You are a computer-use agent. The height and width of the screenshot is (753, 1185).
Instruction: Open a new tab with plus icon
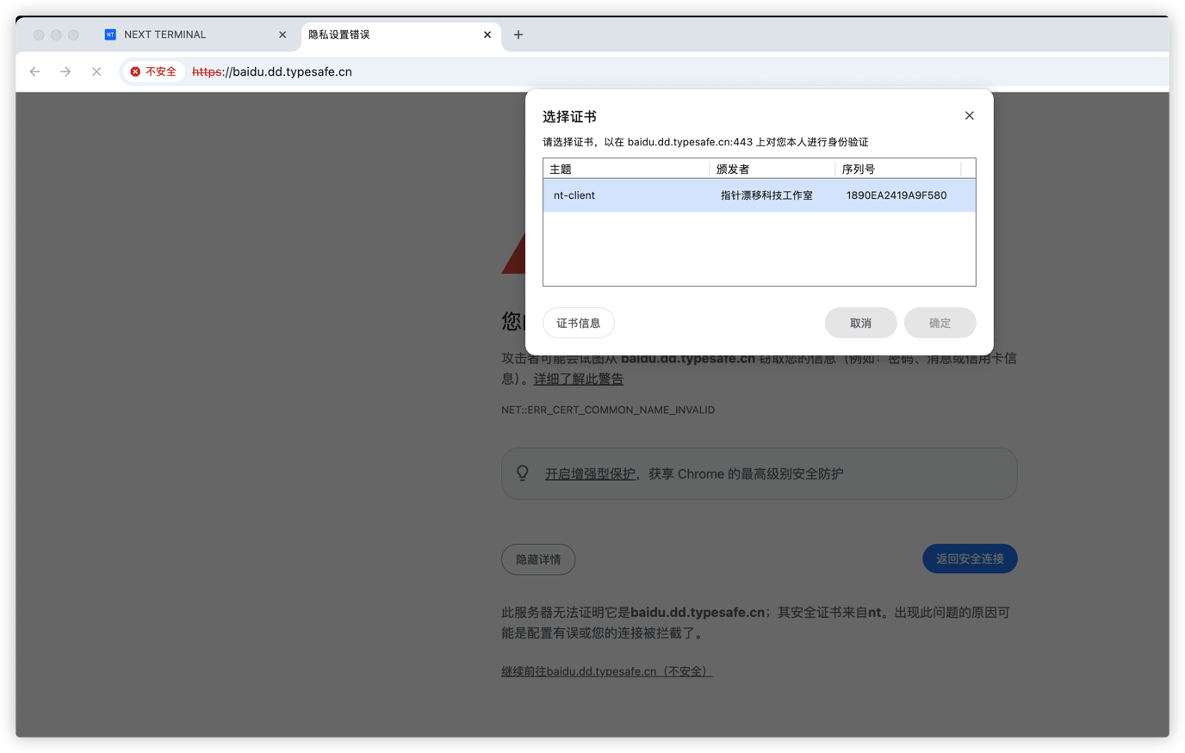518,34
